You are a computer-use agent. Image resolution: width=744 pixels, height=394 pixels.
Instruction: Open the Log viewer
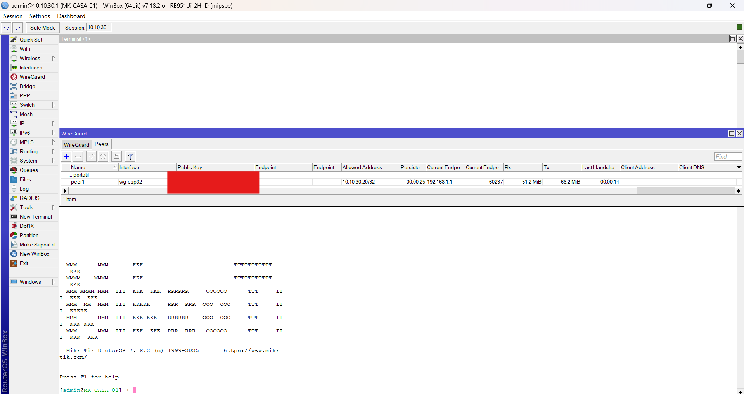click(x=34, y=189)
